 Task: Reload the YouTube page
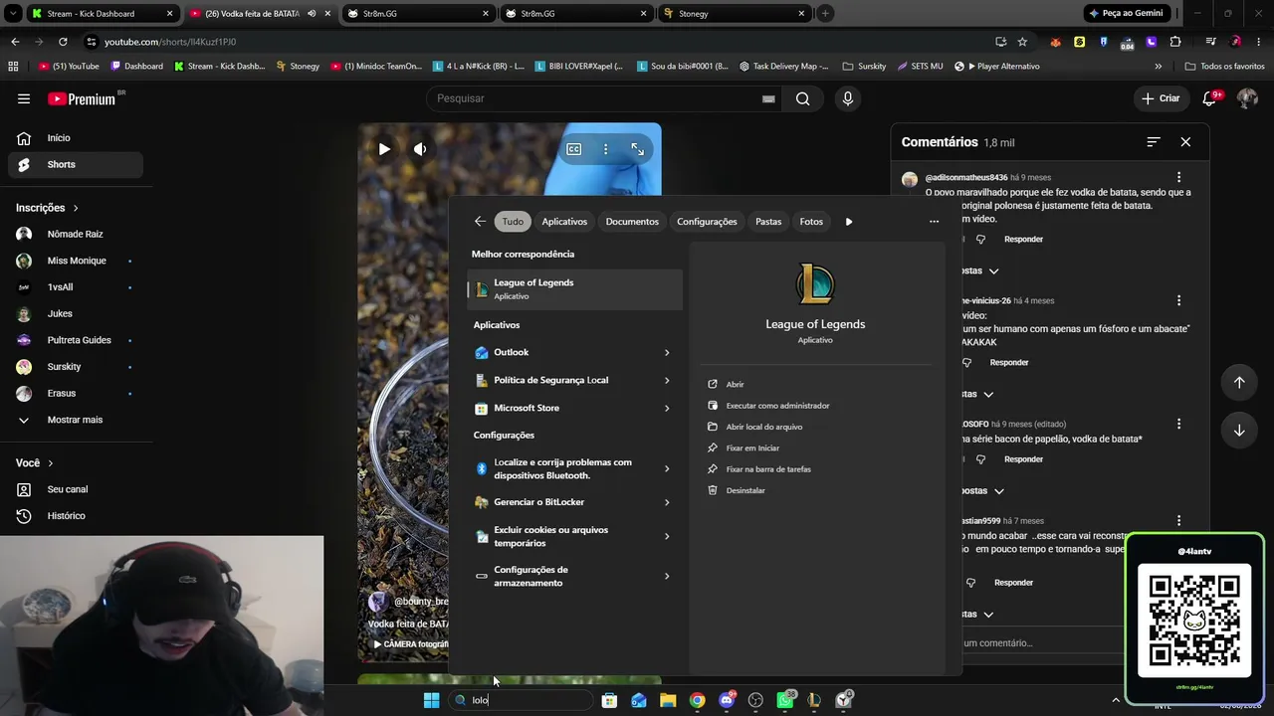(63, 42)
